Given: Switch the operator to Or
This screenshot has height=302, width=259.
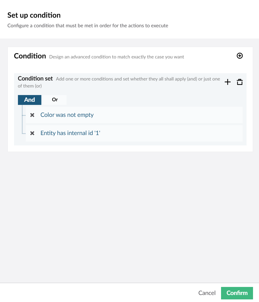Looking at the screenshot, I should (x=55, y=100).
